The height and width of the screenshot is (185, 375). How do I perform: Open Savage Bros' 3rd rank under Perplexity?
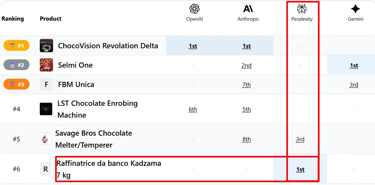(x=300, y=139)
